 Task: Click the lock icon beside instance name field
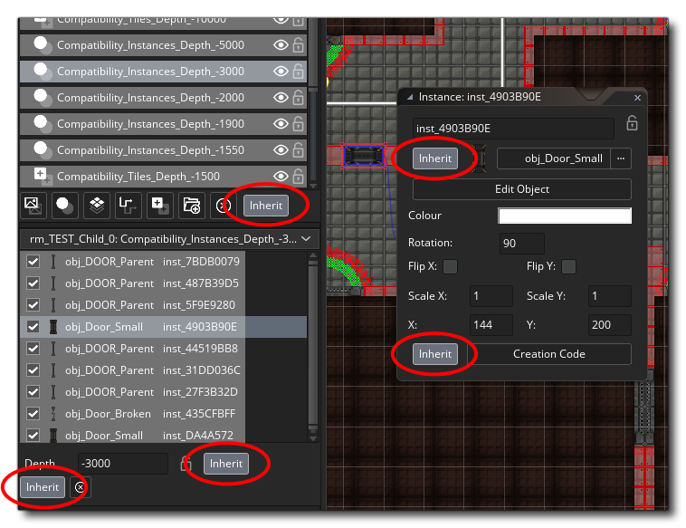point(632,123)
